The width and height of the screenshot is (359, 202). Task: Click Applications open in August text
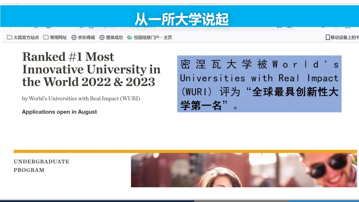[59, 112]
